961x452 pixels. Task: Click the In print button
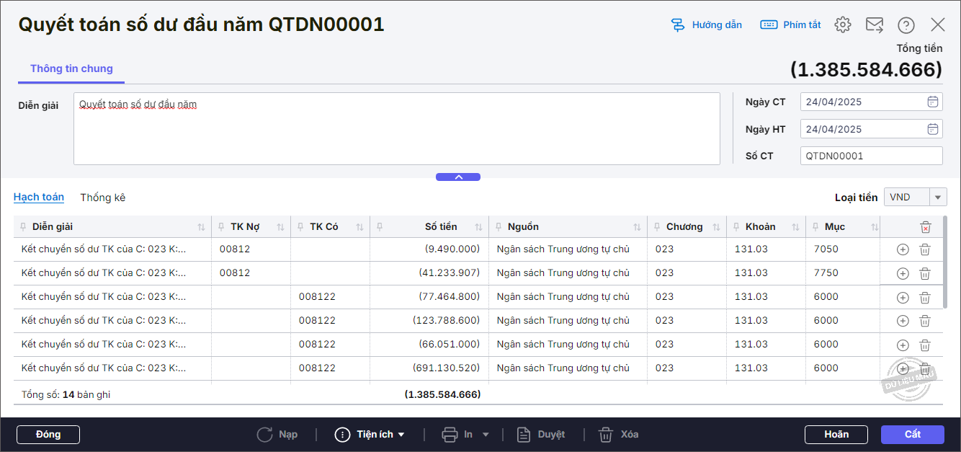coord(457,435)
